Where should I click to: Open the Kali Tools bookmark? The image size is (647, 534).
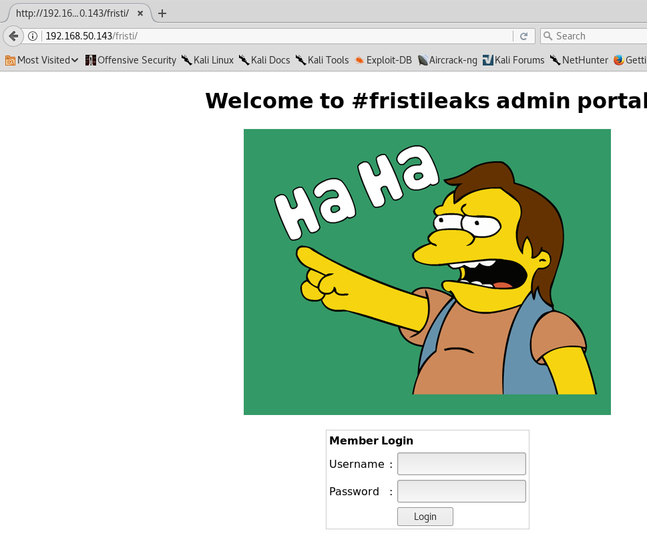coord(322,60)
